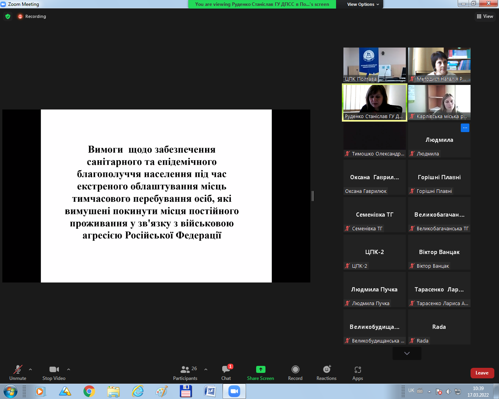
Task: Expand participants options arrow
Action: click(x=206, y=369)
